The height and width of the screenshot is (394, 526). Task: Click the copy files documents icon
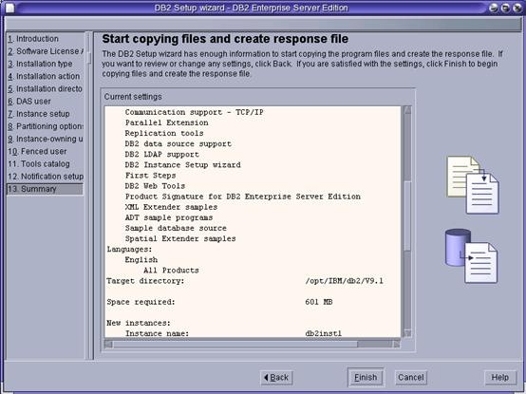[473, 184]
